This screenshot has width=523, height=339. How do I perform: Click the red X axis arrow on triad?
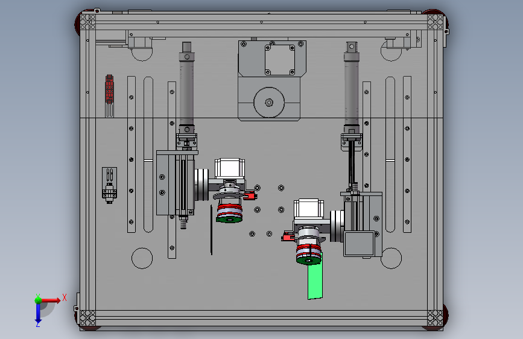pos(51,300)
